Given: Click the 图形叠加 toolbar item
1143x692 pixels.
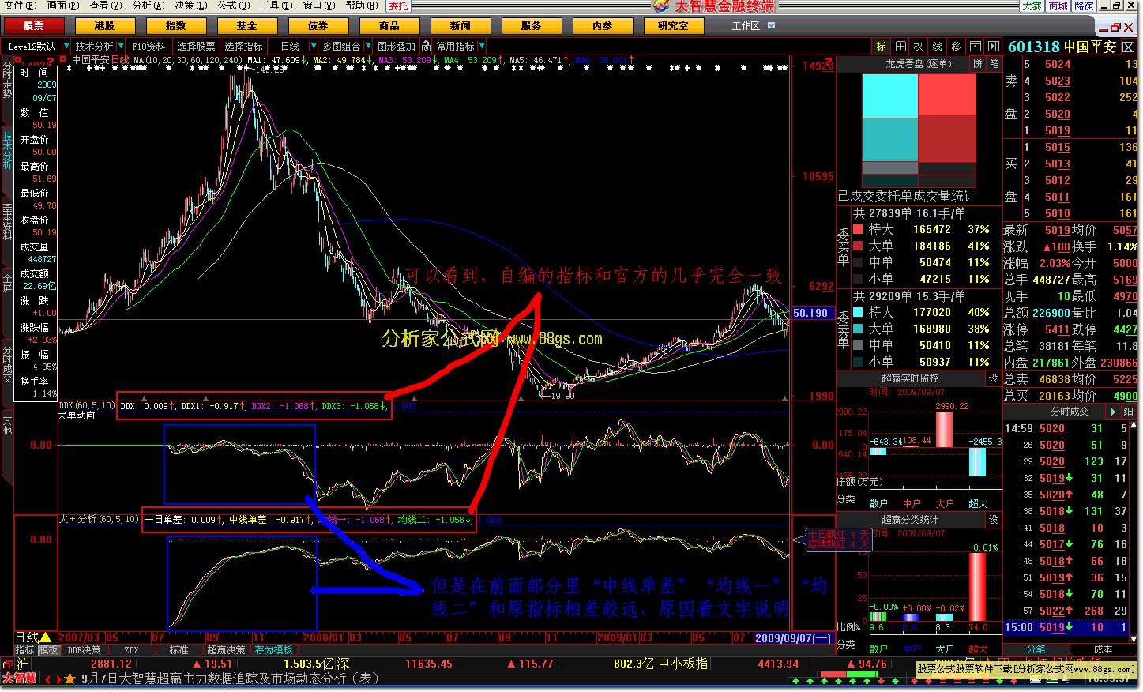Looking at the screenshot, I should pyautogui.click(x=397, y=47).
